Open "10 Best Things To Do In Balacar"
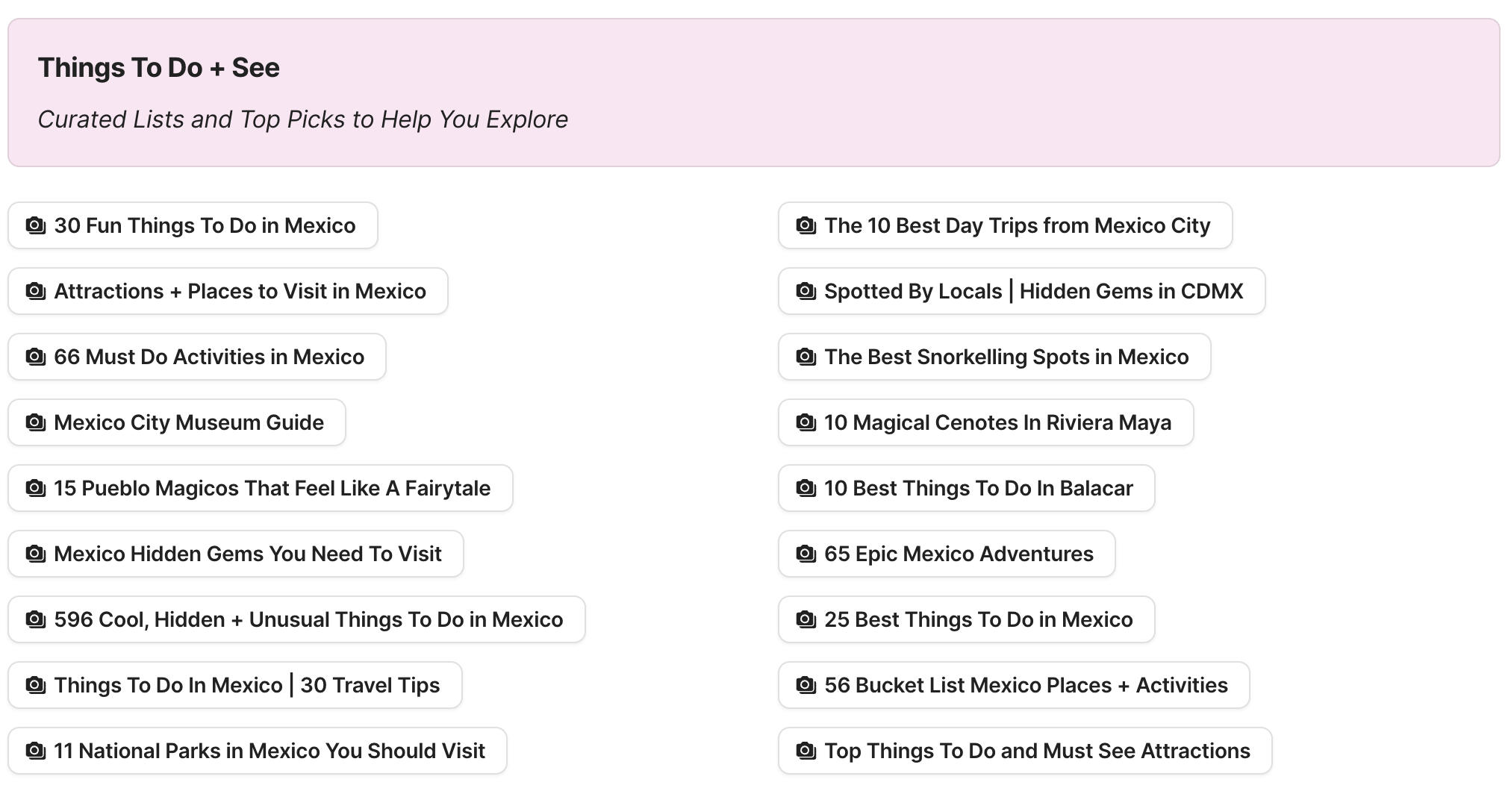The height and width of the screenshot is (788, 1511). 965,488
